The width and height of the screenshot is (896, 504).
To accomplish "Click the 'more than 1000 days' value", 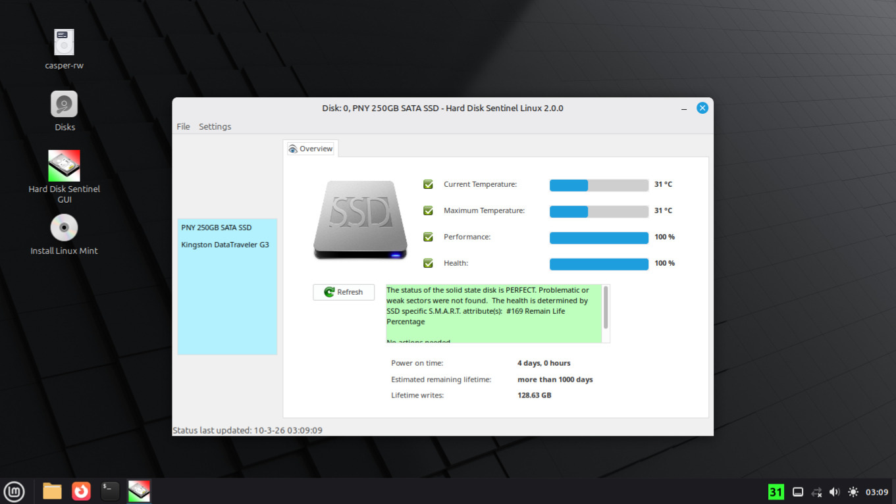I will tap(555, 380).
